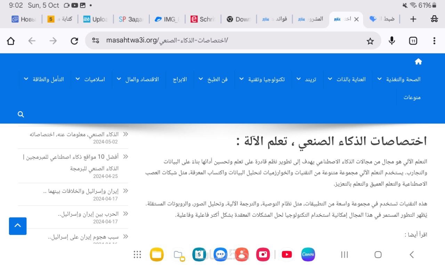Switch to the المشرو tab

[310, 19]
